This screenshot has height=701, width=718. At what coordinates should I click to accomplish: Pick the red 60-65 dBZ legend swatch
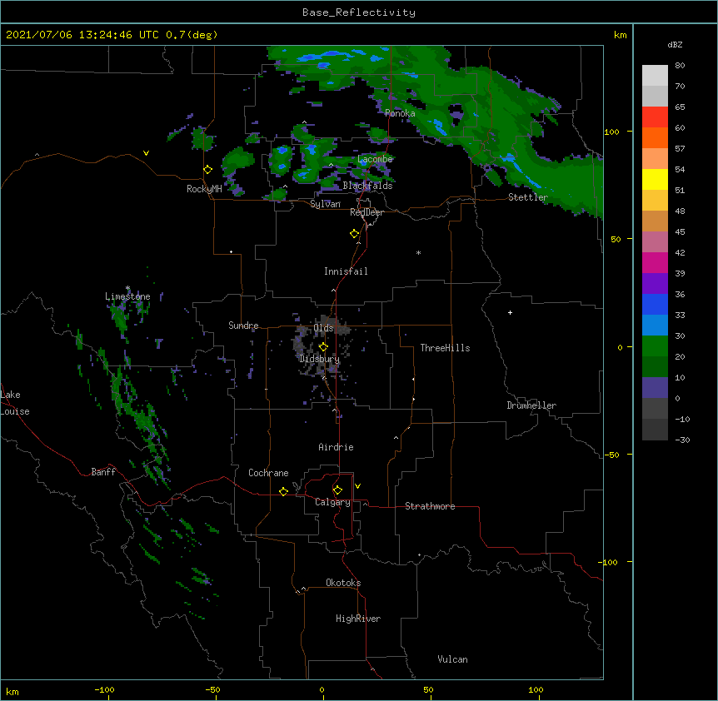(655, 117)
